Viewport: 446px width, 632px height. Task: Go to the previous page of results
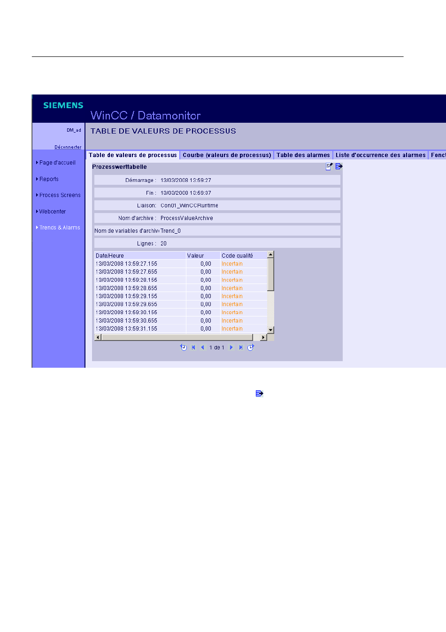pos(203,348)
